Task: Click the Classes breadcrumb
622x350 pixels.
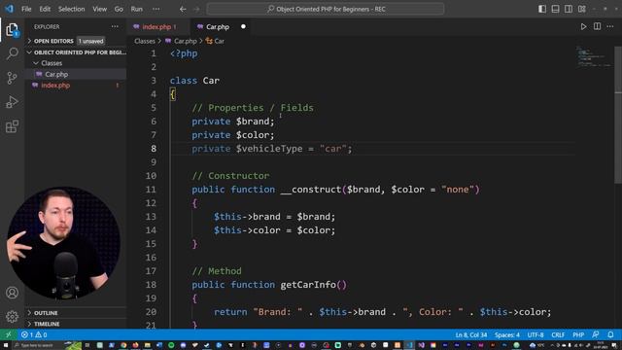Action: (145, 41)
